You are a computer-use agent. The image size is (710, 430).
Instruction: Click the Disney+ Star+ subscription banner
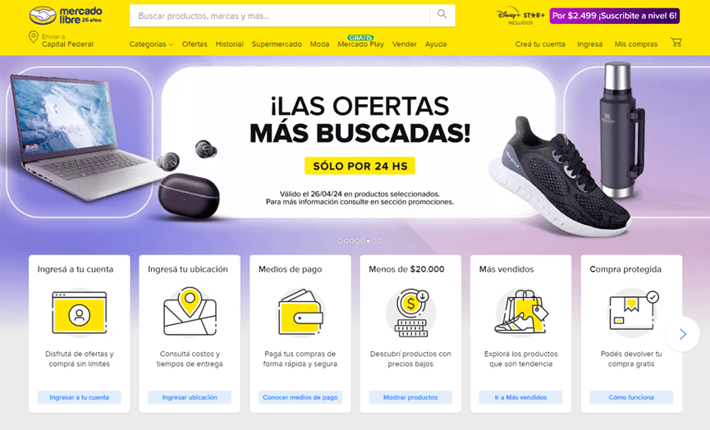point(588,16)
